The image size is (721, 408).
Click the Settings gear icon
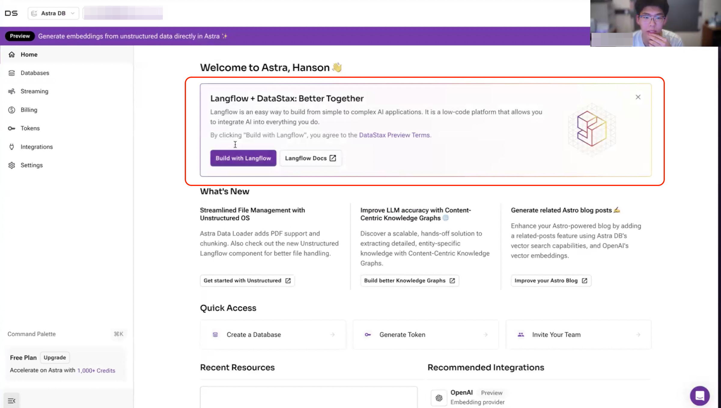pyautogui.click(x=12, y=165)
